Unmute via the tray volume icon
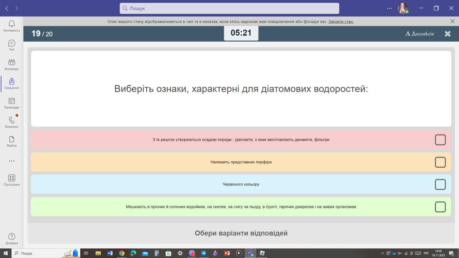 point(400,253)
